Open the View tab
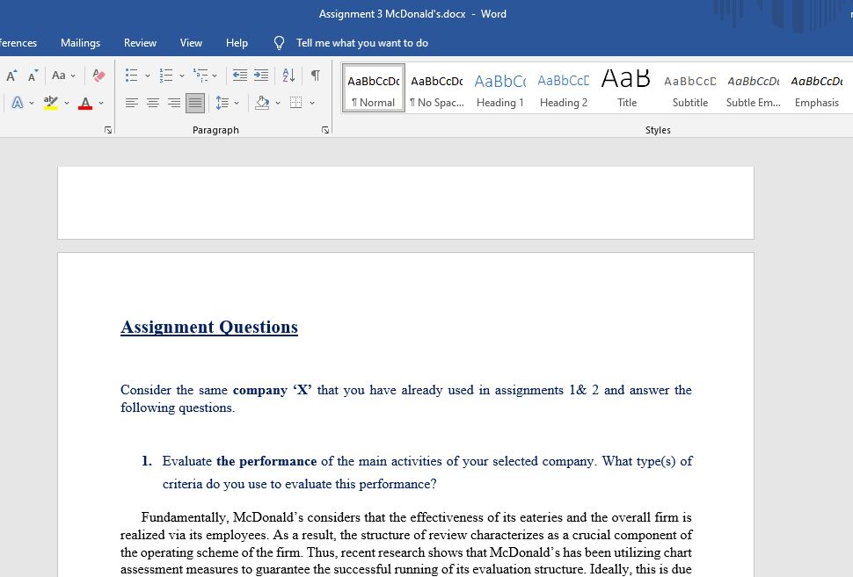Image resolution: width=853 pixels, height=577 pixels. 191,43
